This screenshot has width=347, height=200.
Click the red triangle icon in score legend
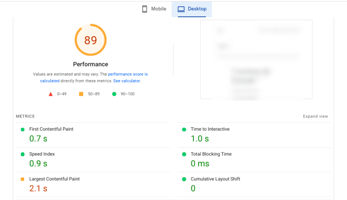click(51, 94)
